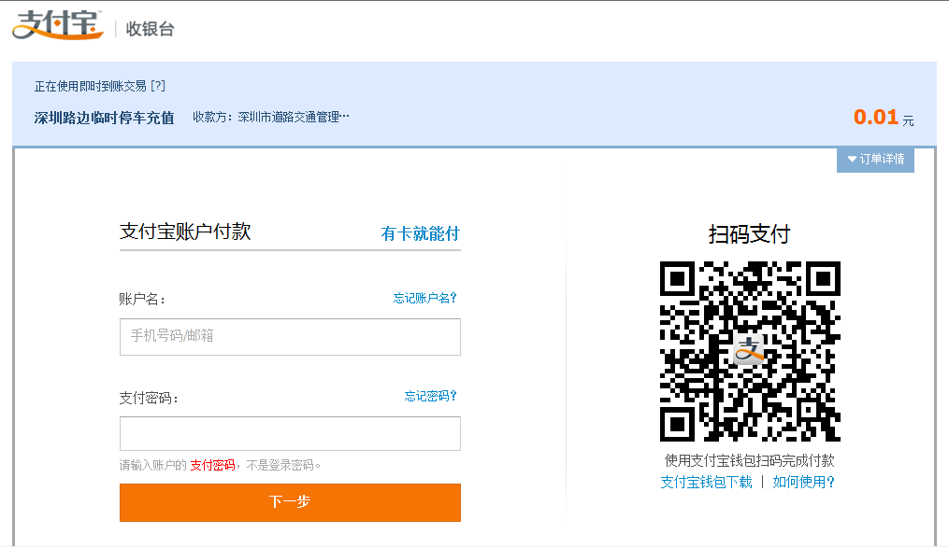Screen dimensions: 949x548
Task: Focus the 支付密码 password input field
Action: 290,433
